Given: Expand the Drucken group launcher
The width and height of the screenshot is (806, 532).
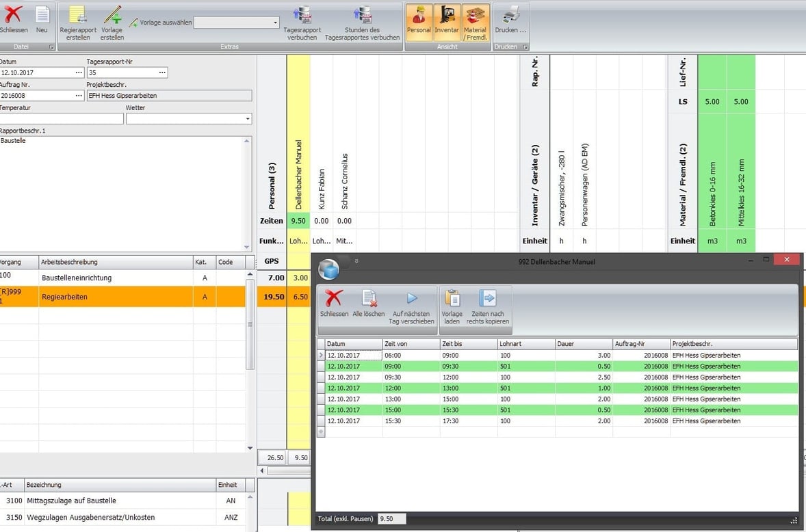Looking at the screenshot, I should pos(525,46).
